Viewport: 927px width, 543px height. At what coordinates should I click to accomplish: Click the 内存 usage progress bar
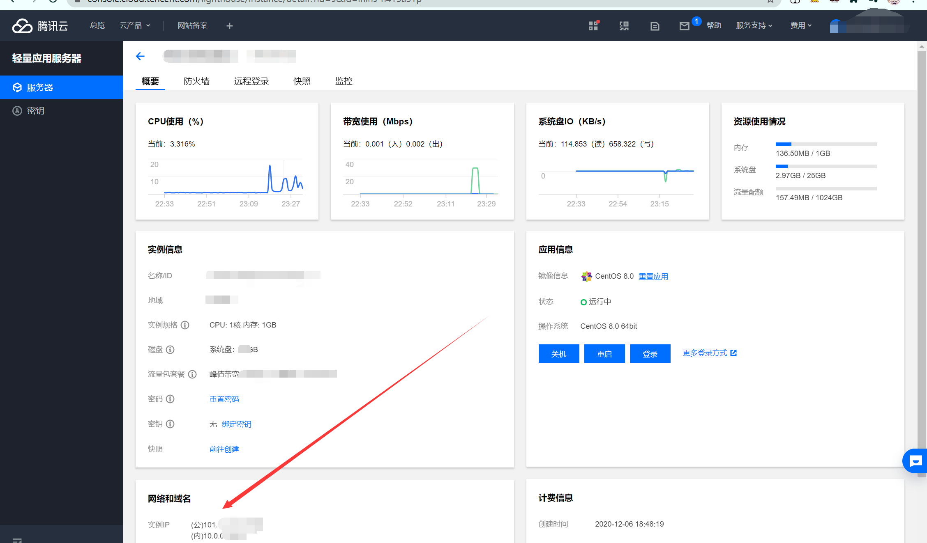[x=826, y=144]
